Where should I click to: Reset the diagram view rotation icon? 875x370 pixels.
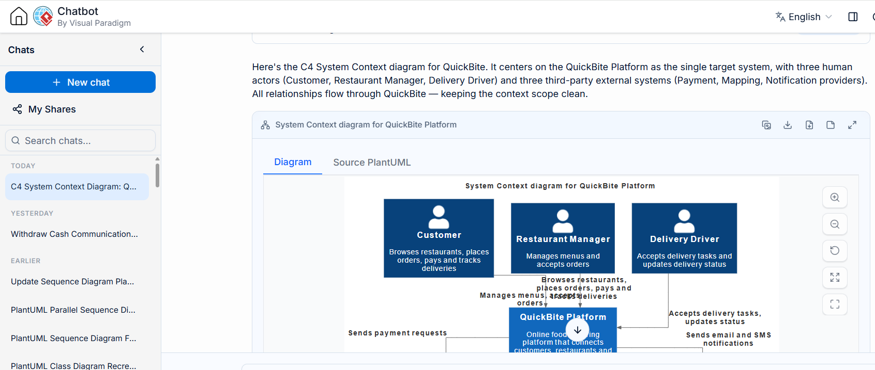click(x=835, y=251)
